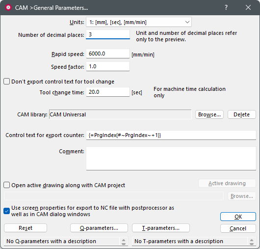The height and width of the screenshot is (249, 260).
Task: Delete the CAM library entry
Action: pos(241,114)
